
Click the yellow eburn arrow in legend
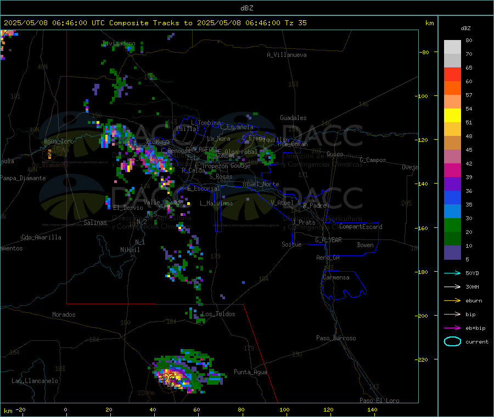tap(452, 301)
